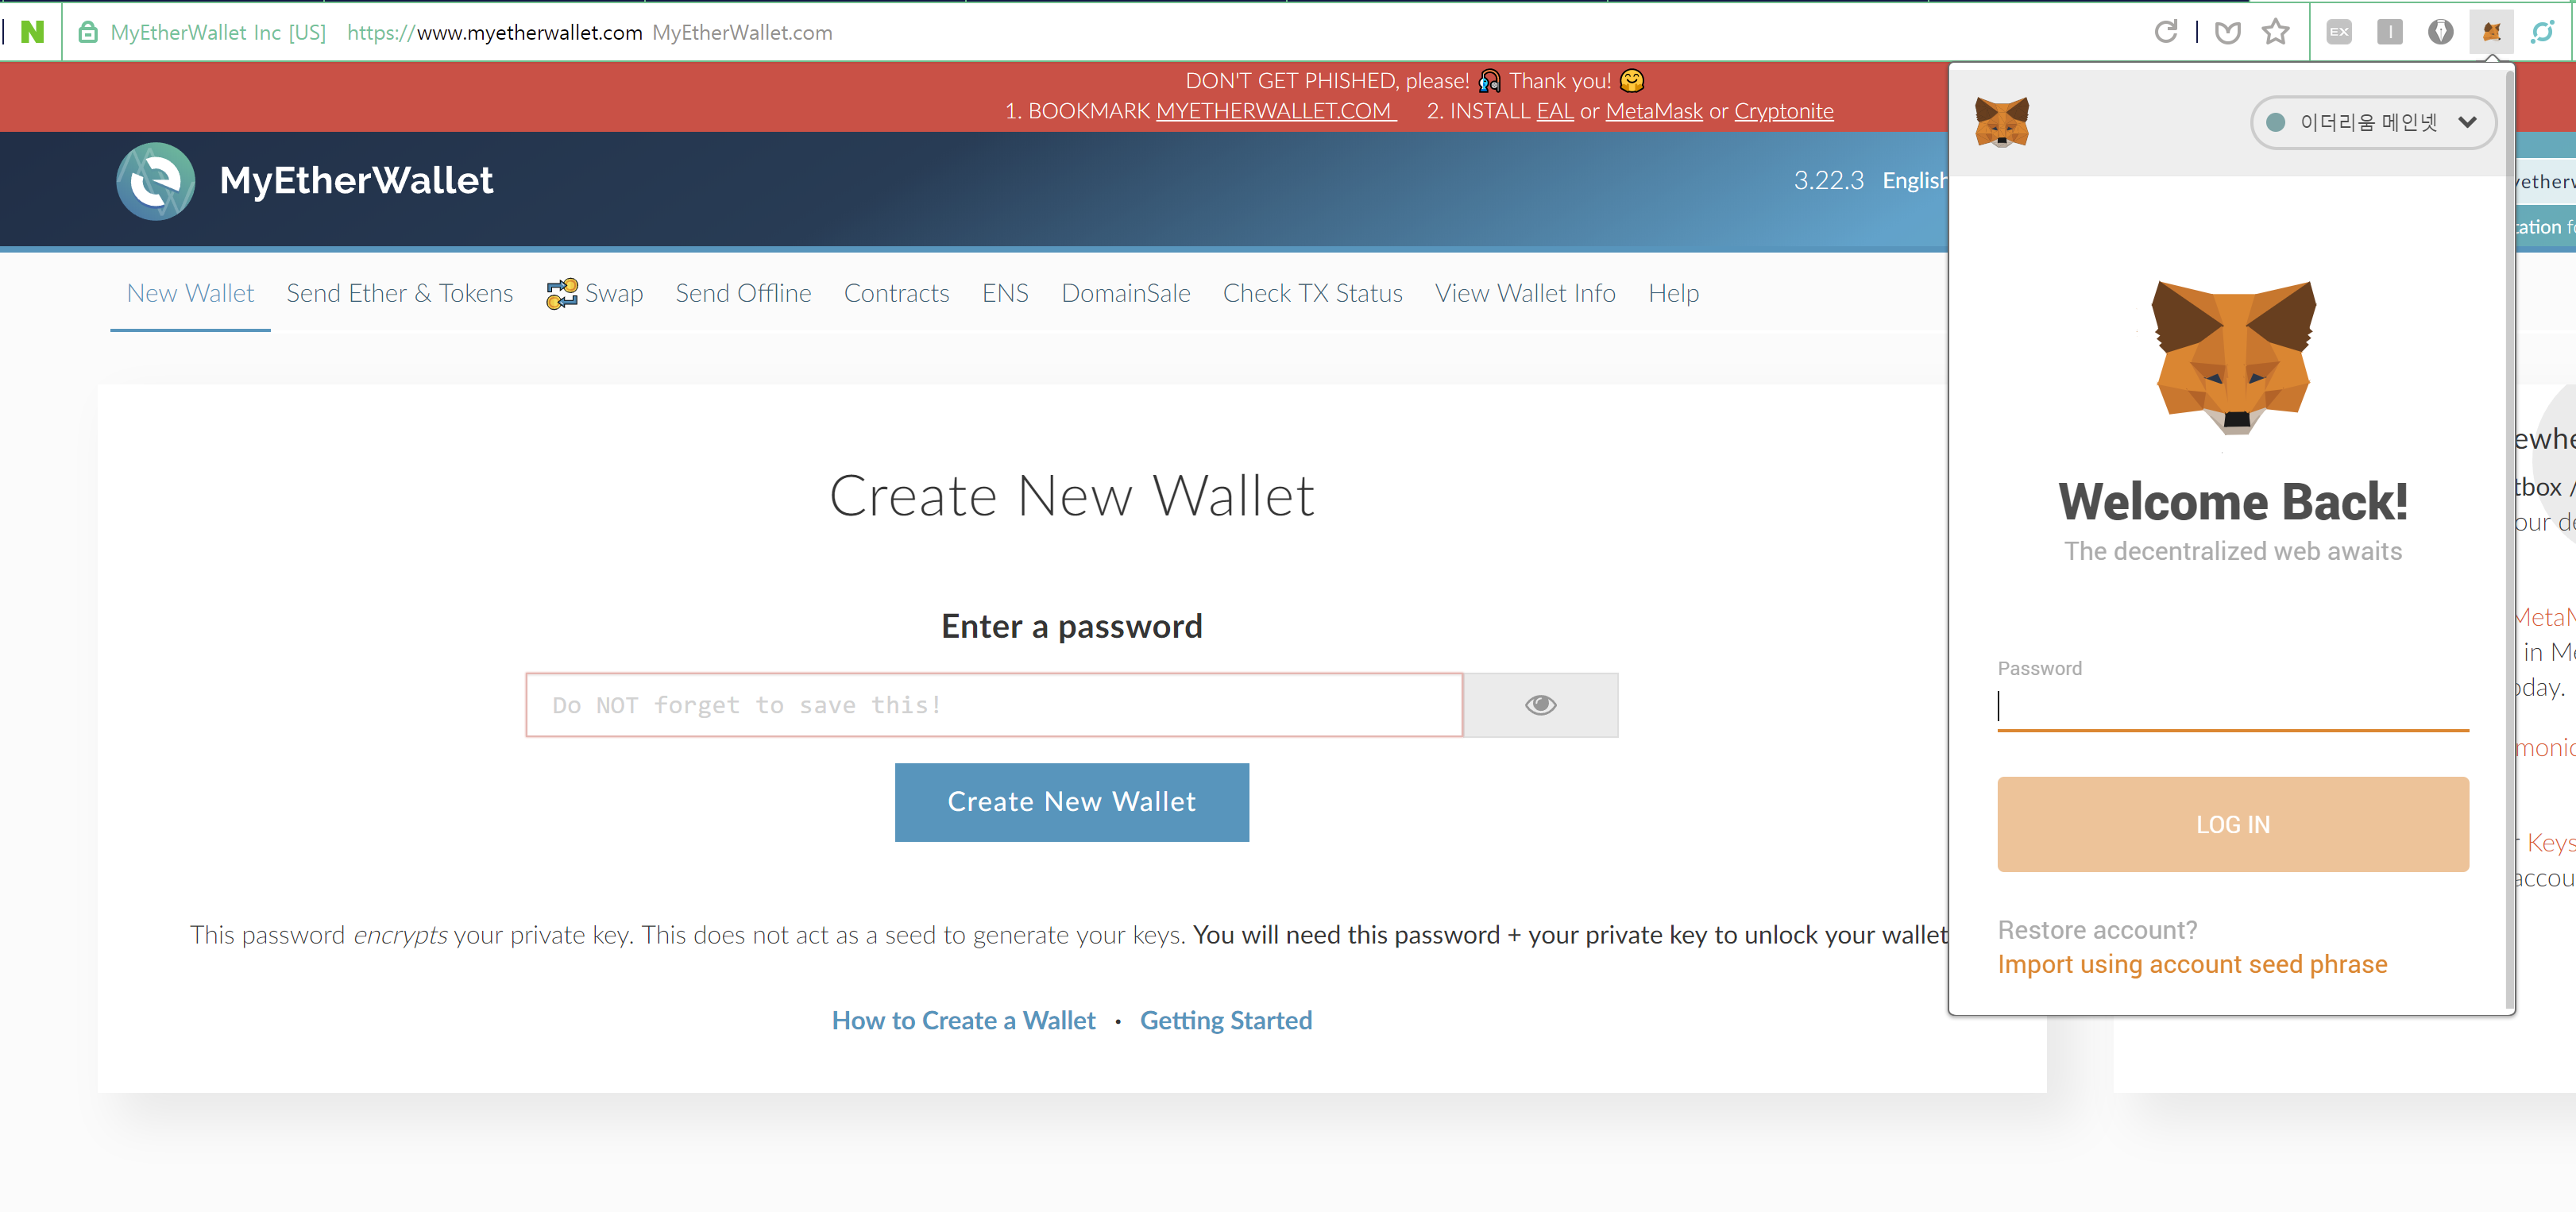
Task: Toggle password visibility with eye icon
Action: pyautogui.click(x=1540, y=705)
